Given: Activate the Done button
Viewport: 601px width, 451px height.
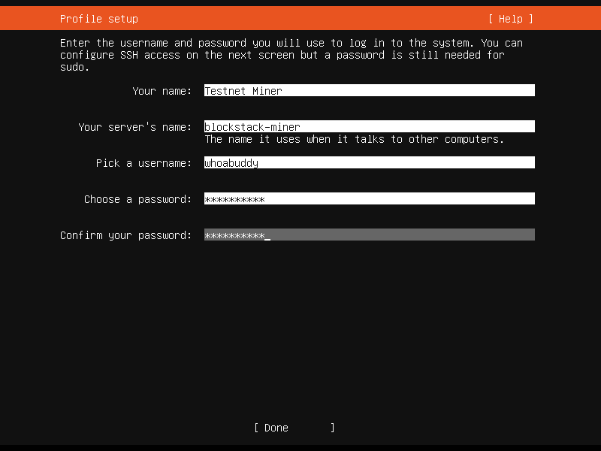Looking at the screenshot, I should [x=294, y=428].
